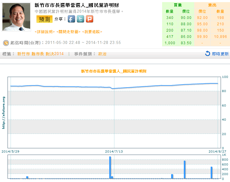Click the http://xfuture.org watermark label
Image resolution: width=230 pixels, height=182 pixels.
click(4, 113)
